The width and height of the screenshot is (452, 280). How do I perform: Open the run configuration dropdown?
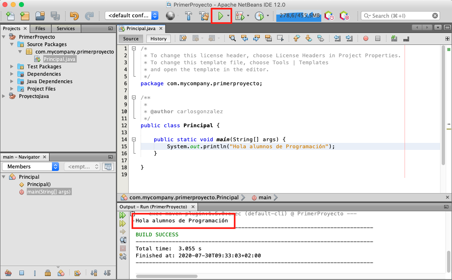pos(132,16)
